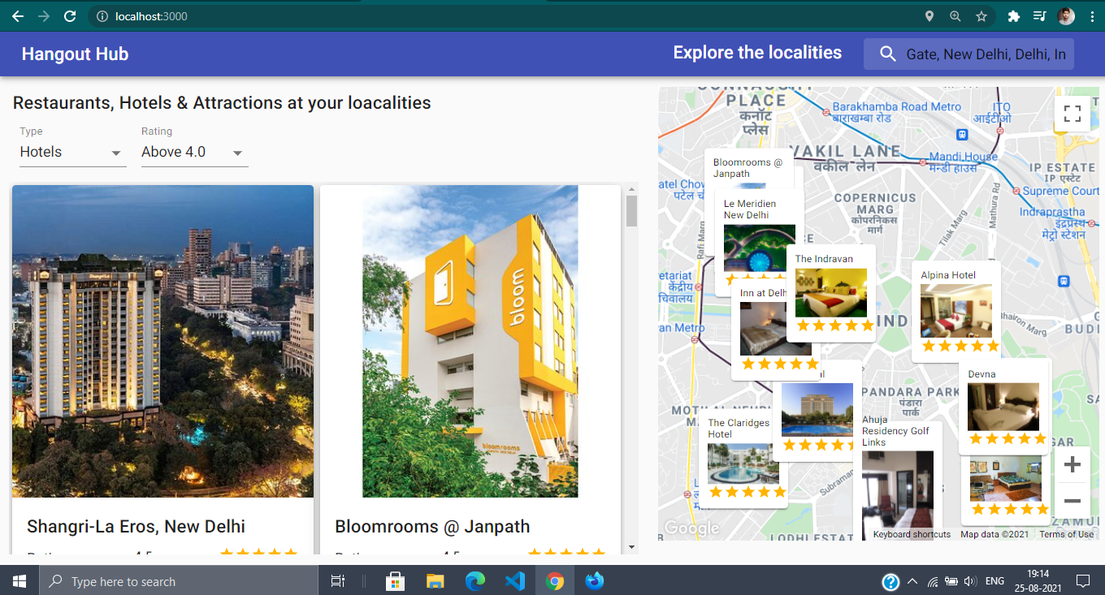
Task: Open Task View on taskbar
Action: coord(337,581)
